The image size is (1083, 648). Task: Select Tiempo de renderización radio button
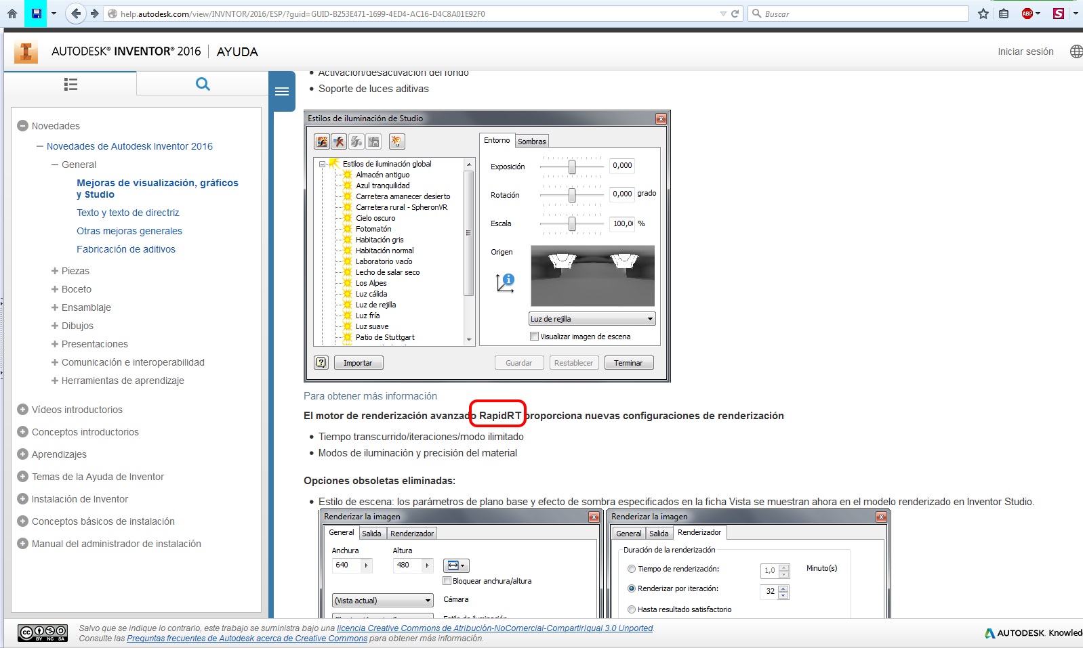coord(632,569)
